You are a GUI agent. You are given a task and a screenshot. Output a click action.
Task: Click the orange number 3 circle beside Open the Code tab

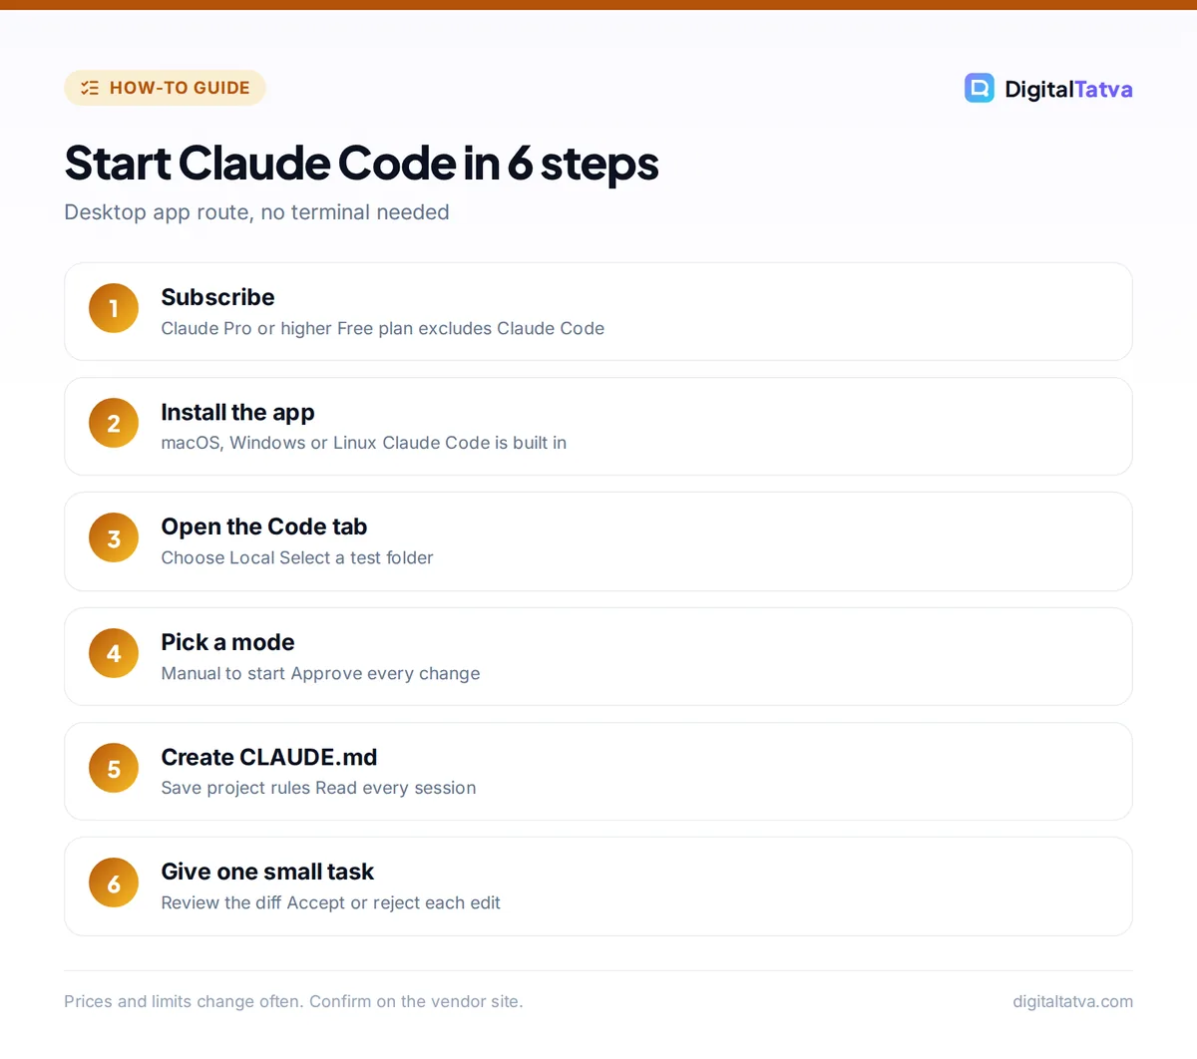point(114,538)
